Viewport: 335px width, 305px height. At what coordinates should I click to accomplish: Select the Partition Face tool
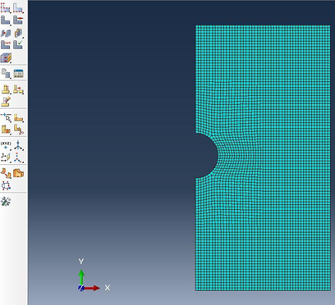click(18, 117)
